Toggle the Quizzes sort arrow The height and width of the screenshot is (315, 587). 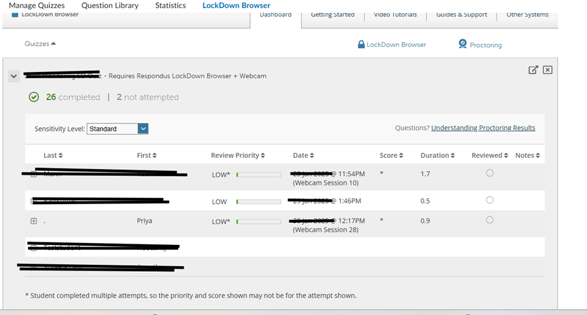click(x=53, y=44)
